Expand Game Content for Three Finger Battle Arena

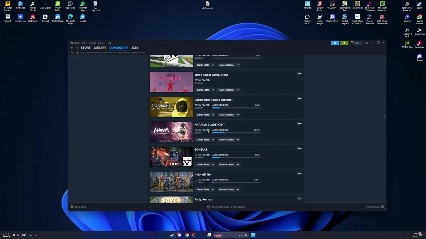(229, 90)
